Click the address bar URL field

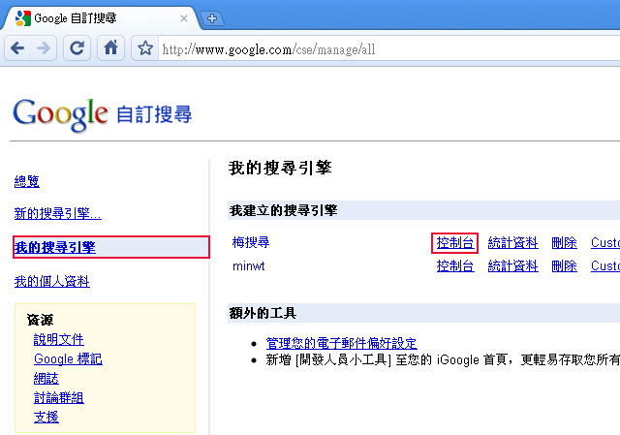389,49
